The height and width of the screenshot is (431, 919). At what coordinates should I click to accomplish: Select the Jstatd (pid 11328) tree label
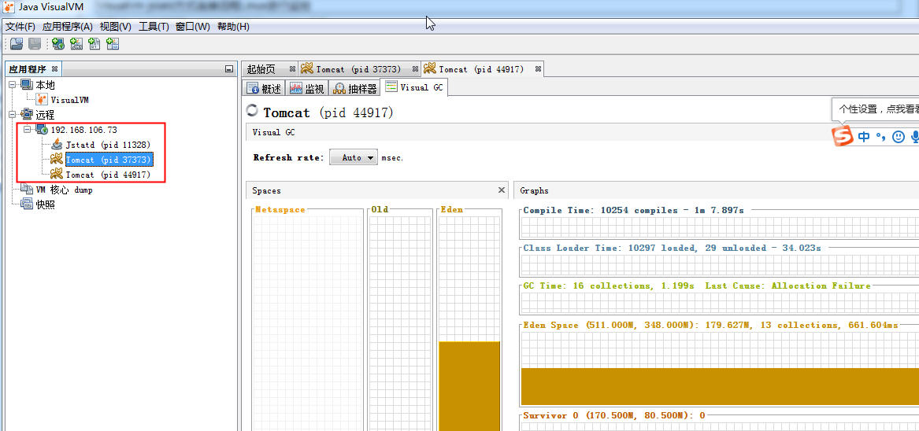click(109, 144)
